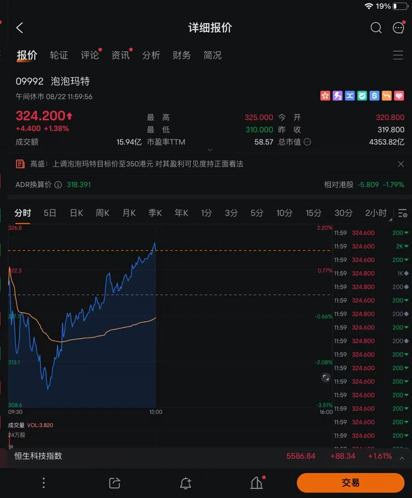Select the 季K chart period
This screenshot has width=412, height=498.
tap(155, 213)
